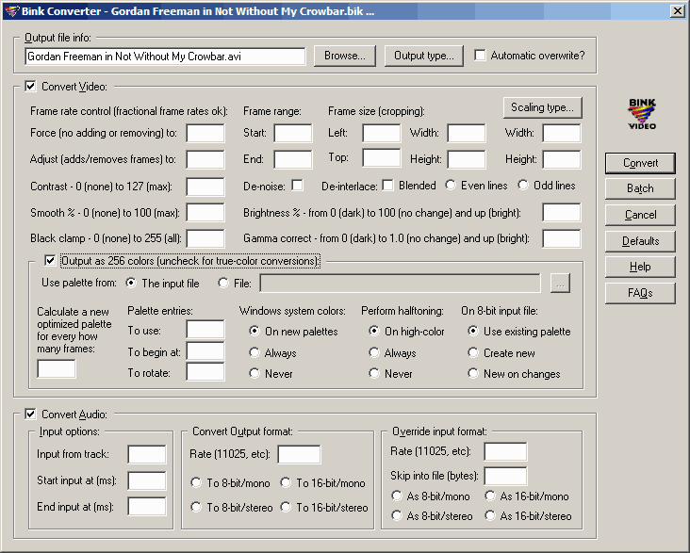Choose To 16-bit/mono output format

tap(286, 482)
